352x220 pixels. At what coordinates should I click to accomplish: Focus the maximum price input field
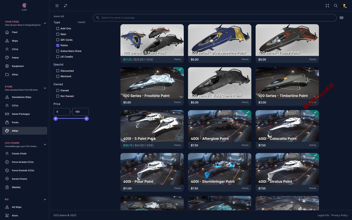tap(80, 112)
